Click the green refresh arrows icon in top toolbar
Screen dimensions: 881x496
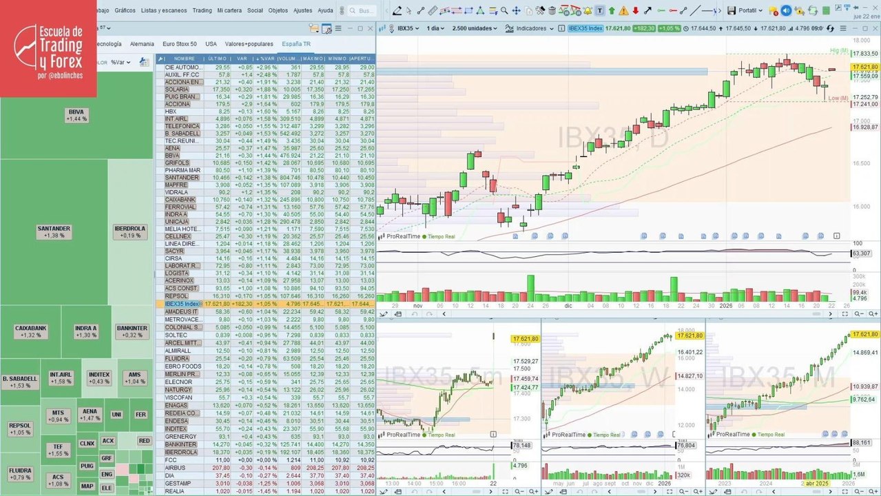coord(812,11)
